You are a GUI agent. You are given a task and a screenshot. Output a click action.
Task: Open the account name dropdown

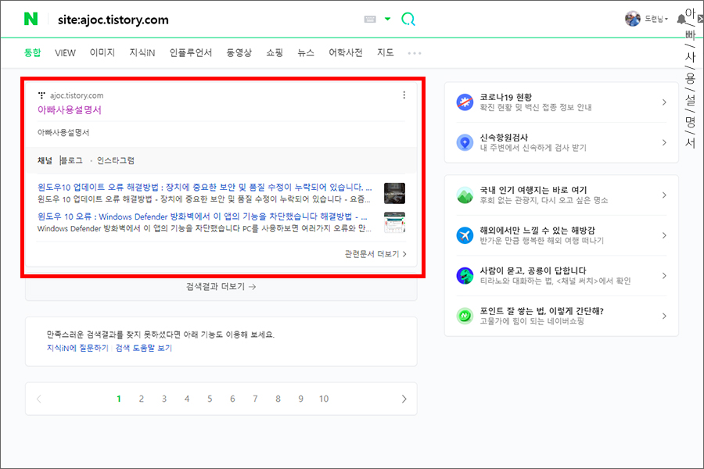click(x=656, y=19)
